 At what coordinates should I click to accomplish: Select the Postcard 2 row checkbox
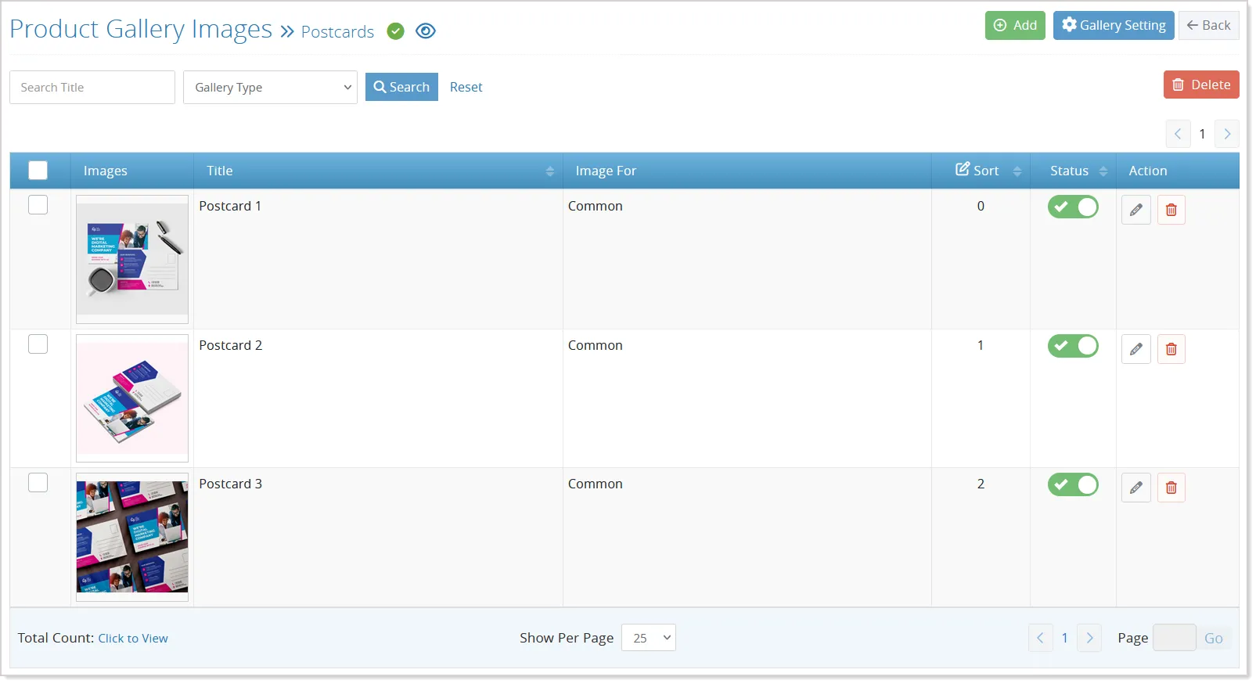(38, 344)
